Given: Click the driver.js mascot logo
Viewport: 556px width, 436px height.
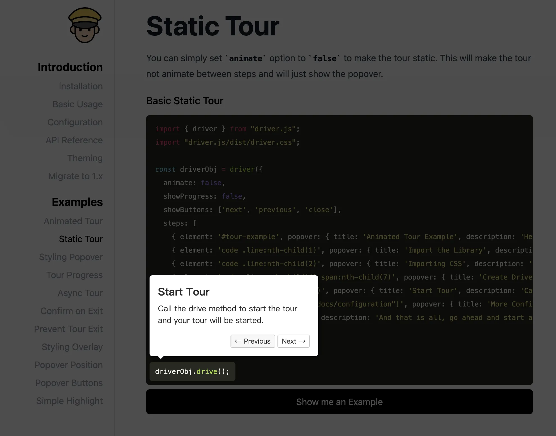Looking at the screenshot, I should pos(85,25).
